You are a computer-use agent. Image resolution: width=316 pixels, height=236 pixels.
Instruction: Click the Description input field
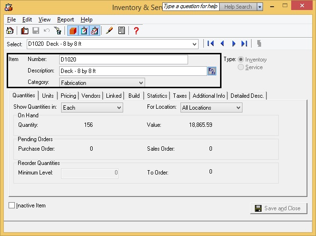click(x=133, y=71)
